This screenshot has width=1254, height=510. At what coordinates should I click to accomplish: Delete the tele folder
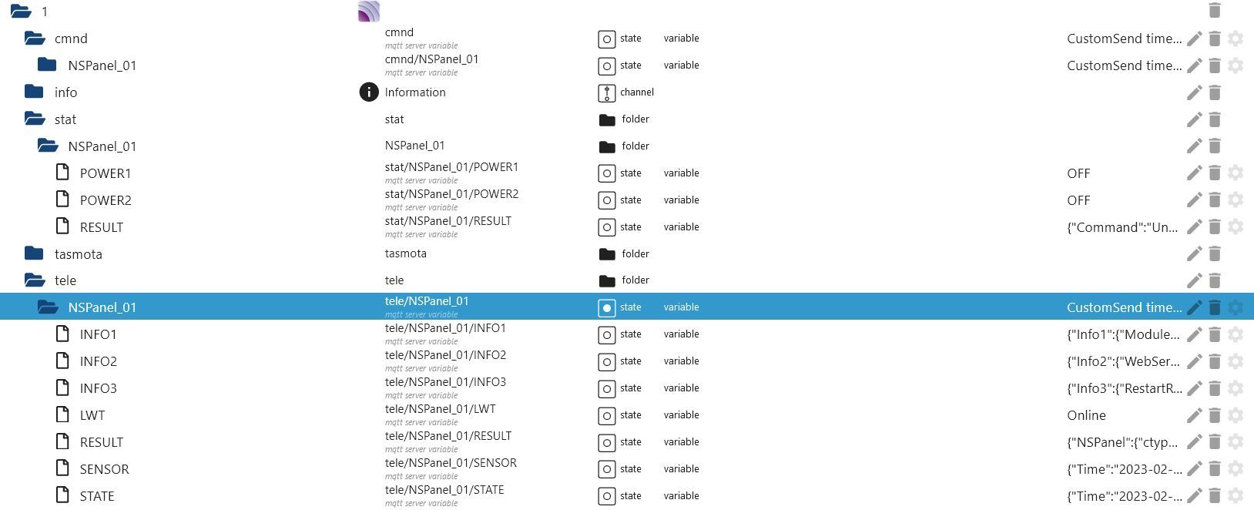point(1215,280)
